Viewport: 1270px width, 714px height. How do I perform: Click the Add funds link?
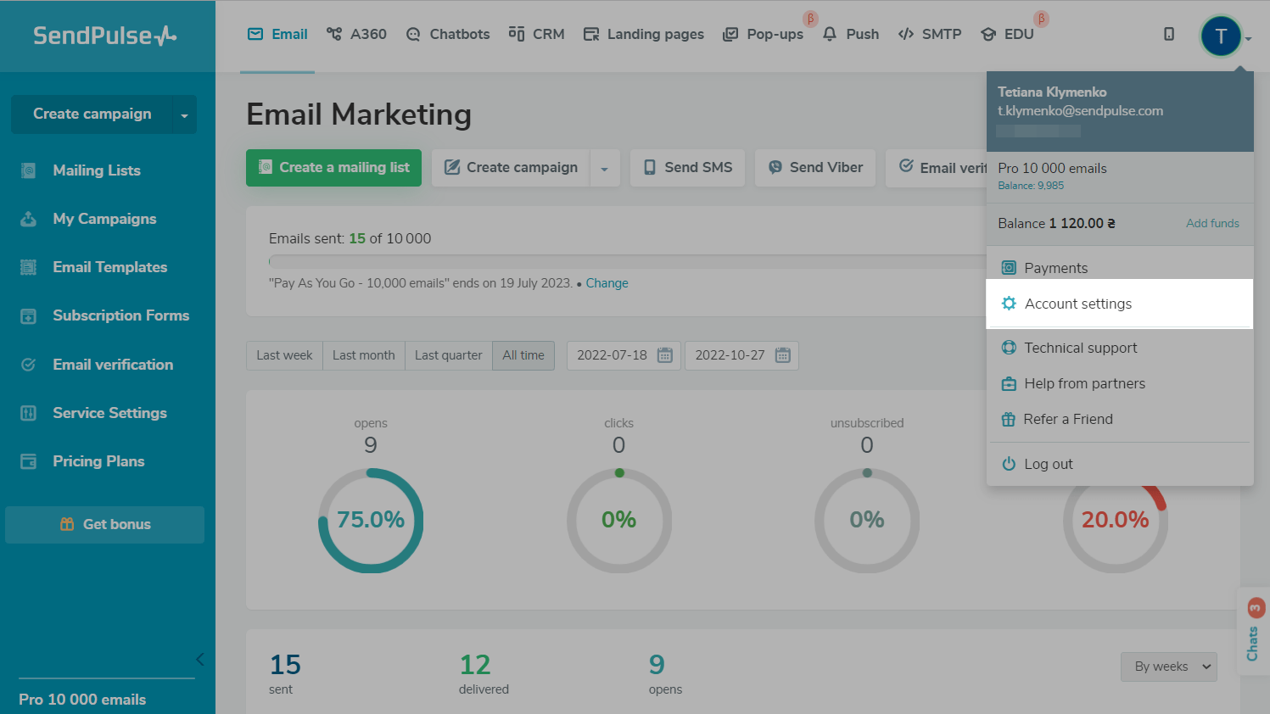[x=1211, y=223]
